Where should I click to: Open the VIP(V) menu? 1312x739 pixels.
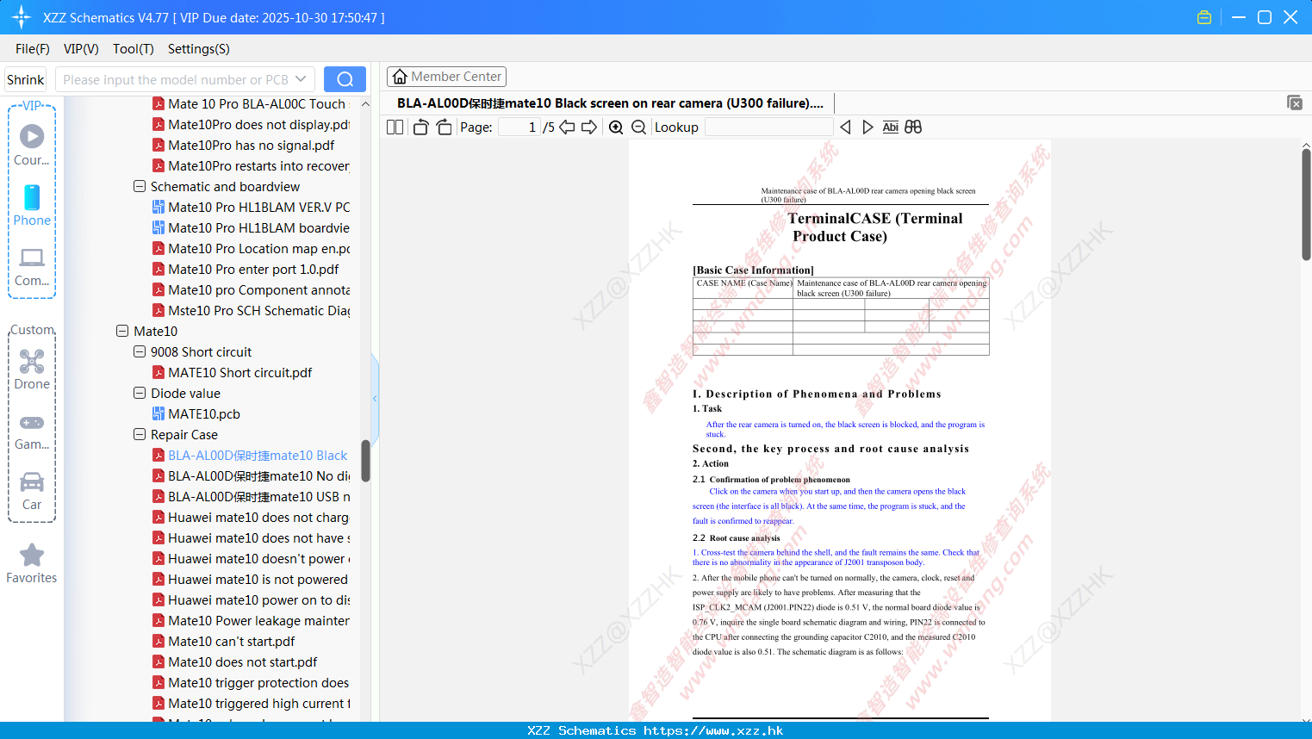tap(81, 49)
